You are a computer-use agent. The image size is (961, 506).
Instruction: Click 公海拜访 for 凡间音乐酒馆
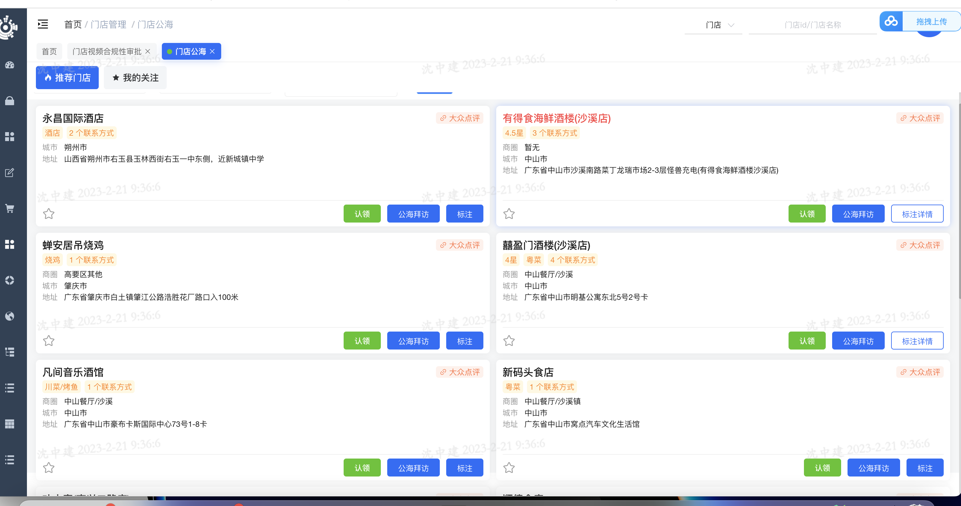414,468
